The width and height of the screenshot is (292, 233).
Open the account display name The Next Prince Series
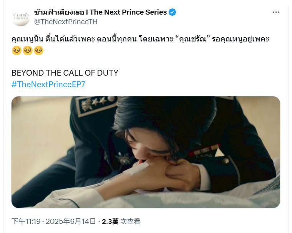pos(101,12)
